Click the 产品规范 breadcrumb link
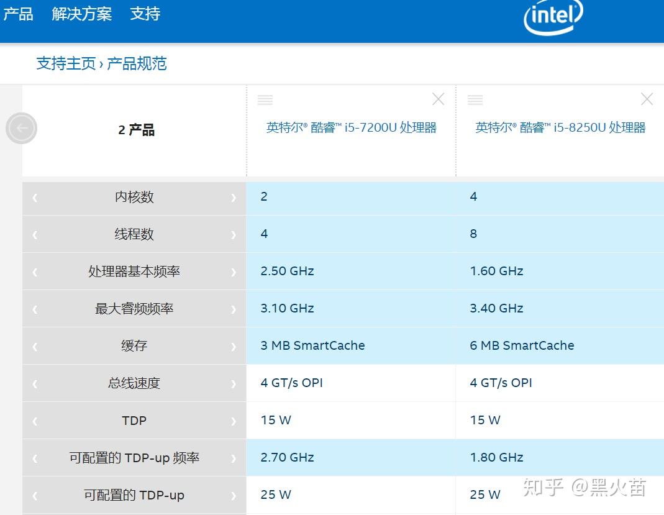Viewport: 664px width, 515px height. click(x=137, y=64)
